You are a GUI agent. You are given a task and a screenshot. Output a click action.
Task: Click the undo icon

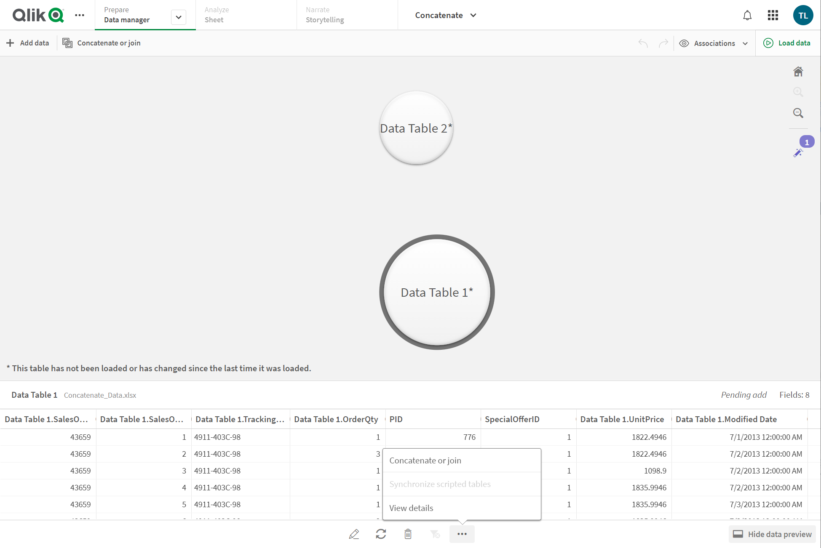(643, 43)
